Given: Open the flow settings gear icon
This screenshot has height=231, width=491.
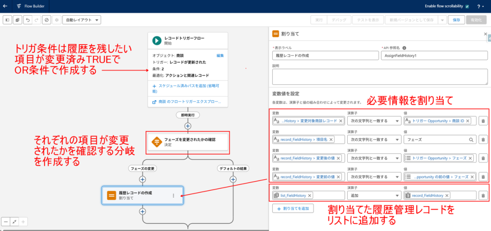Looking at the screenshot, I should [x=57, y=20].
